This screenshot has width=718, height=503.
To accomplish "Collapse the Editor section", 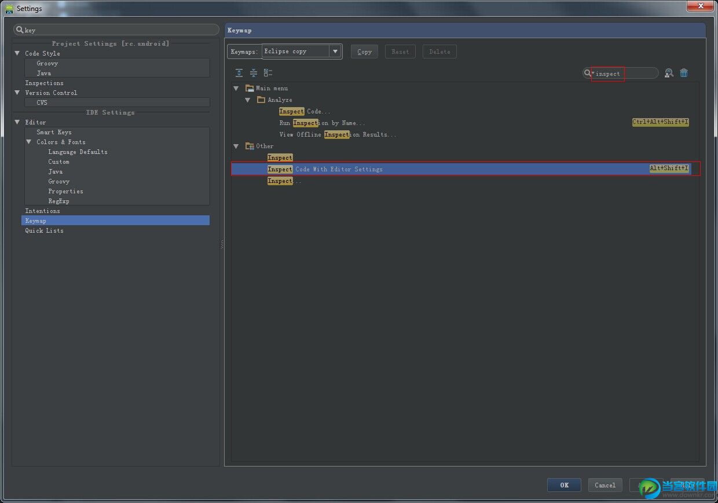I will point(17,122).
